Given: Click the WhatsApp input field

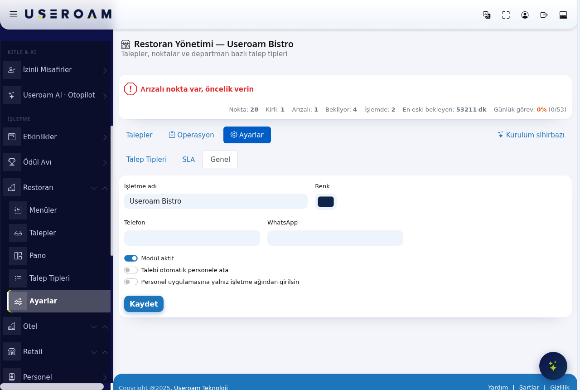Looking at the screenshot, I should pos(335,238).
